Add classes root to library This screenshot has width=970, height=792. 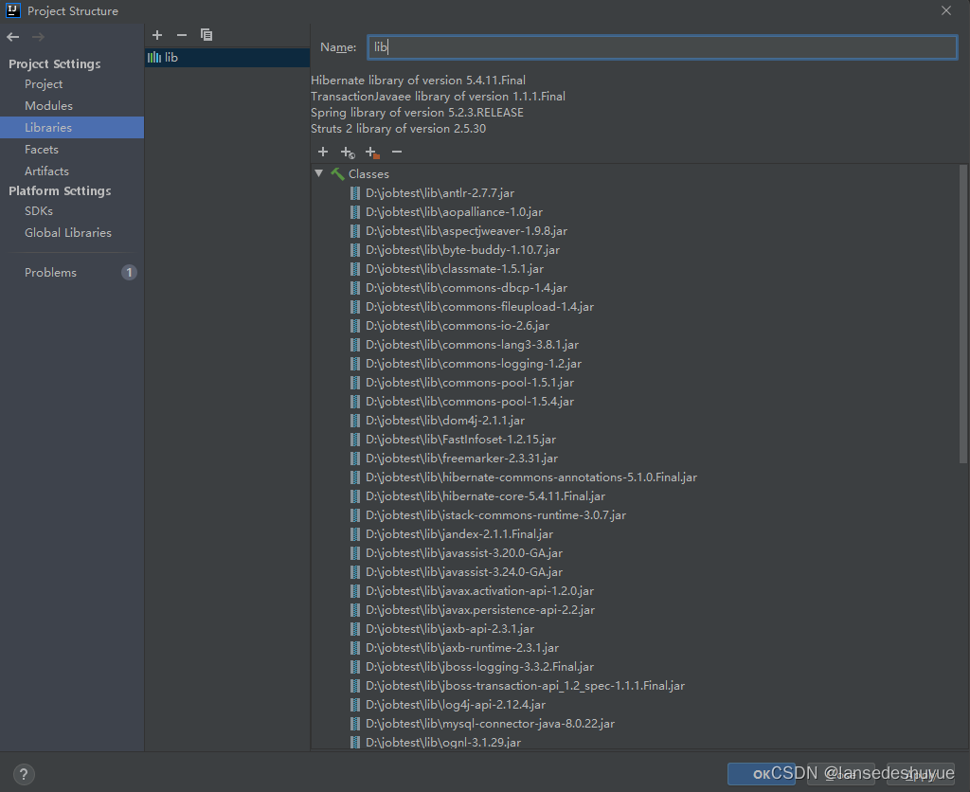pos(323,152)
